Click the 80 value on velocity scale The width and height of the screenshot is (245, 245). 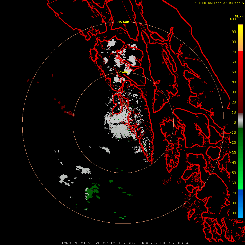234,42
